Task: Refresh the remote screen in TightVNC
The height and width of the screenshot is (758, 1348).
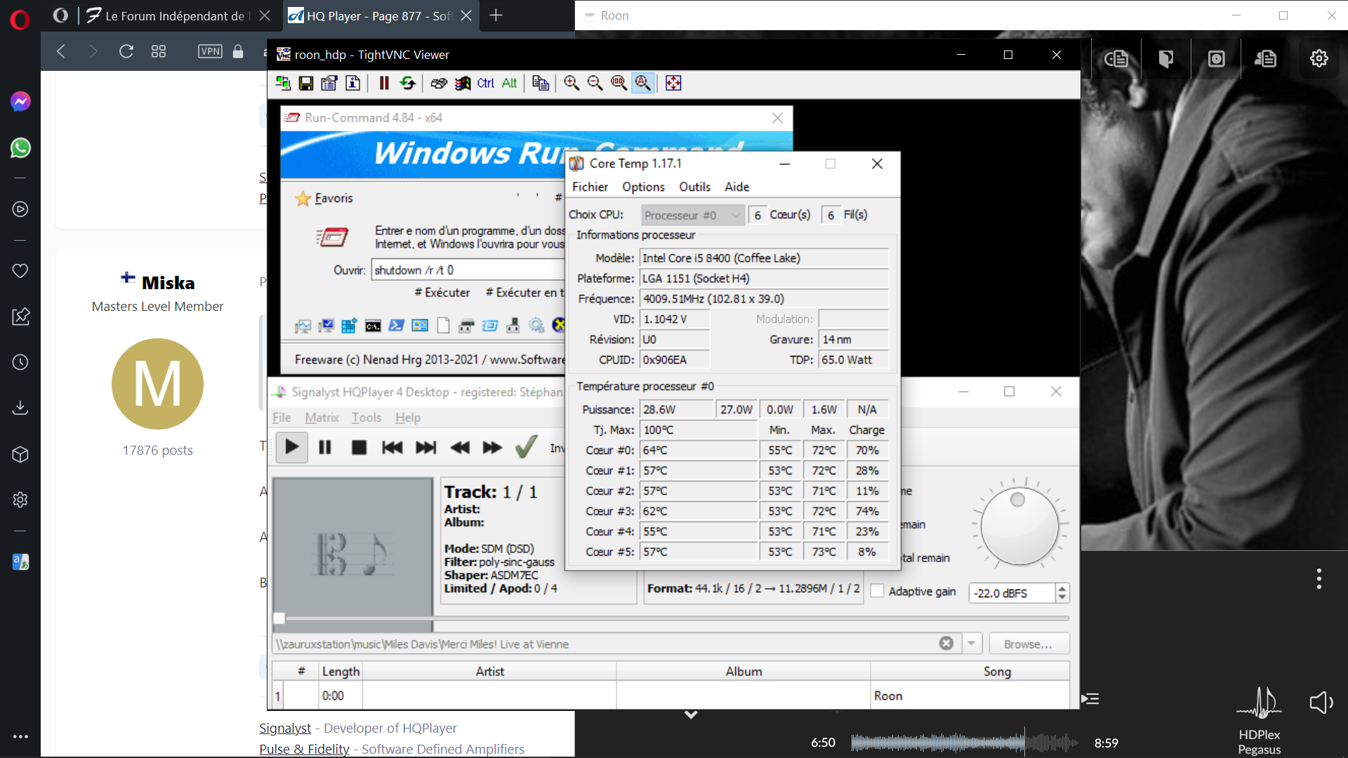Action: tap(407, 83)
